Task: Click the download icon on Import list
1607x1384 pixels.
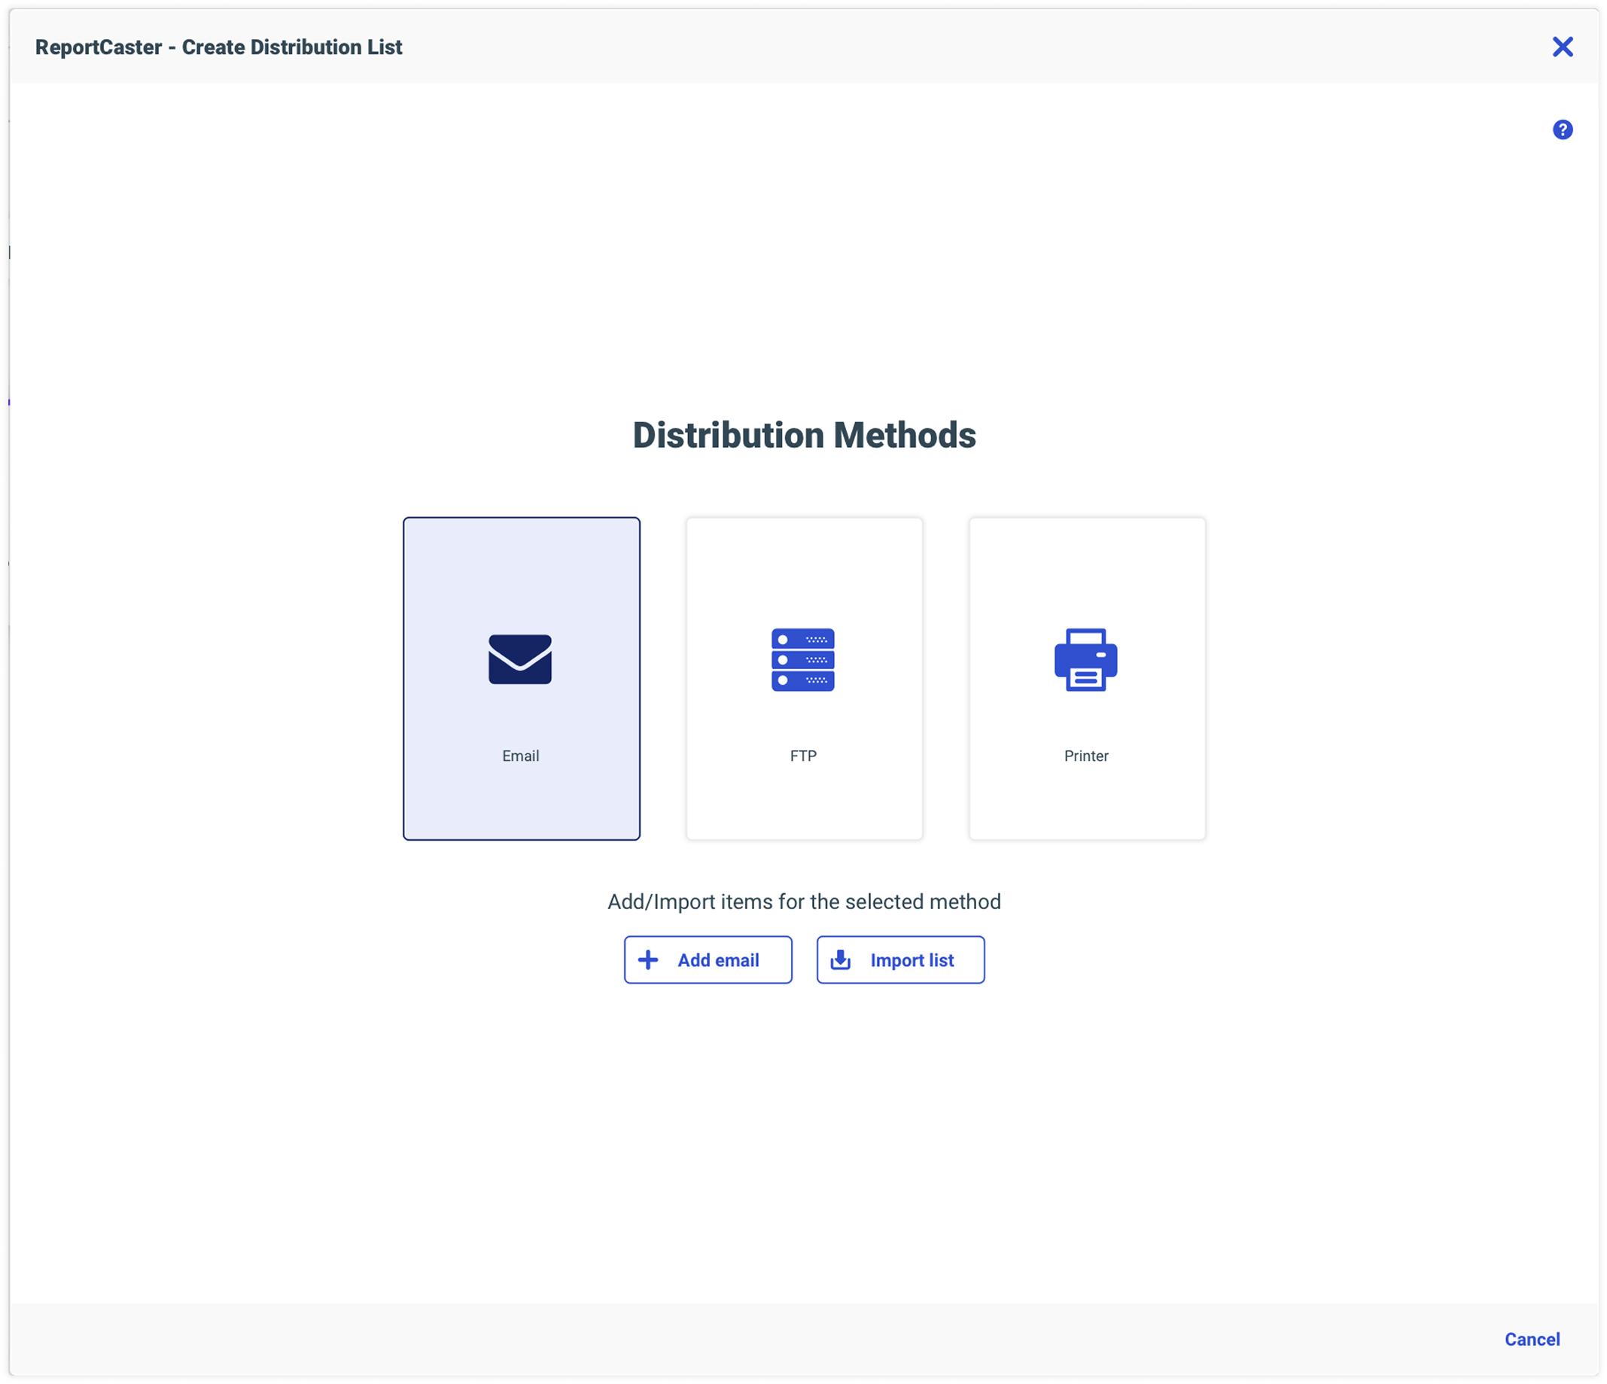Action: (841, 959)
